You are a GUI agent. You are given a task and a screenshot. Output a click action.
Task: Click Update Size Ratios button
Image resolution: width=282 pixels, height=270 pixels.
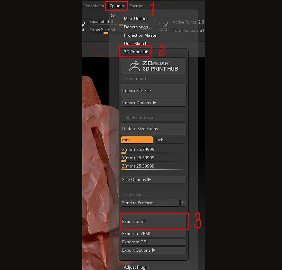pyautogui.click(x=153, y=129)
